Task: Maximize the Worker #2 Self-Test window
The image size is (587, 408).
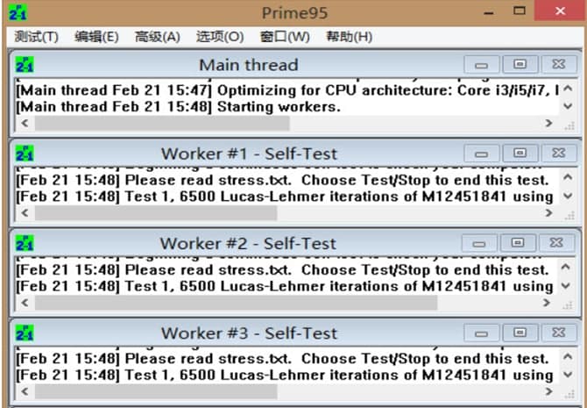Action: [520, 244]
